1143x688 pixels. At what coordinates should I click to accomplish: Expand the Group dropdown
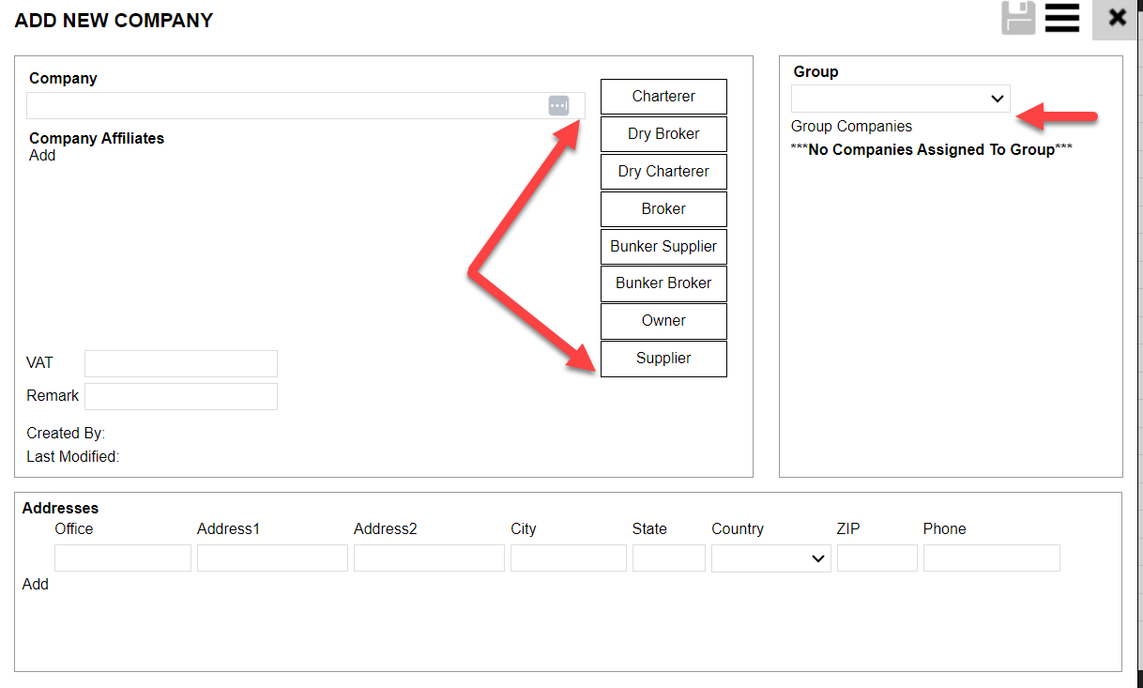(900, 99)
